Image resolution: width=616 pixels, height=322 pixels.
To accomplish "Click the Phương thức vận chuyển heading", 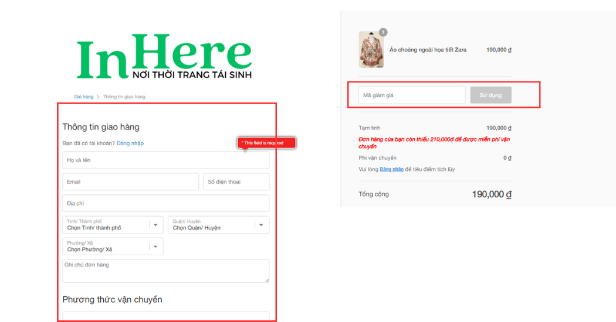I will click(113, 300).
